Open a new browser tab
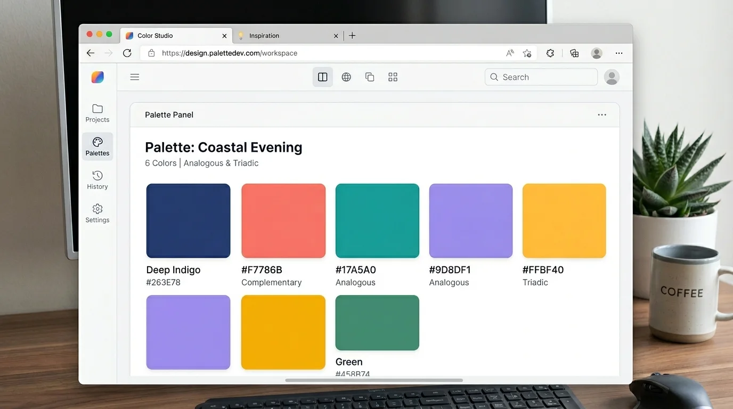This screenshot has height=409, width=733. [352, 35]
